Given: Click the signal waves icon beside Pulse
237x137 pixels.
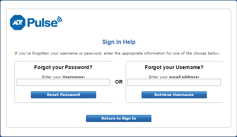Looking at the screenshot, I should [60, 20].
